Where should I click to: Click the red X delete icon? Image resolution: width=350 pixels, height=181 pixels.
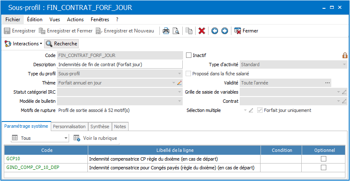pyautogui.click(x=202, y=31)
